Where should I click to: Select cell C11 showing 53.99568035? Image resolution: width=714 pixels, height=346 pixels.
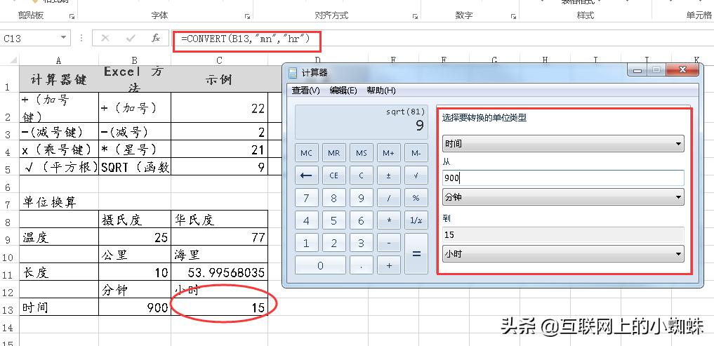[x=220, y=272]
